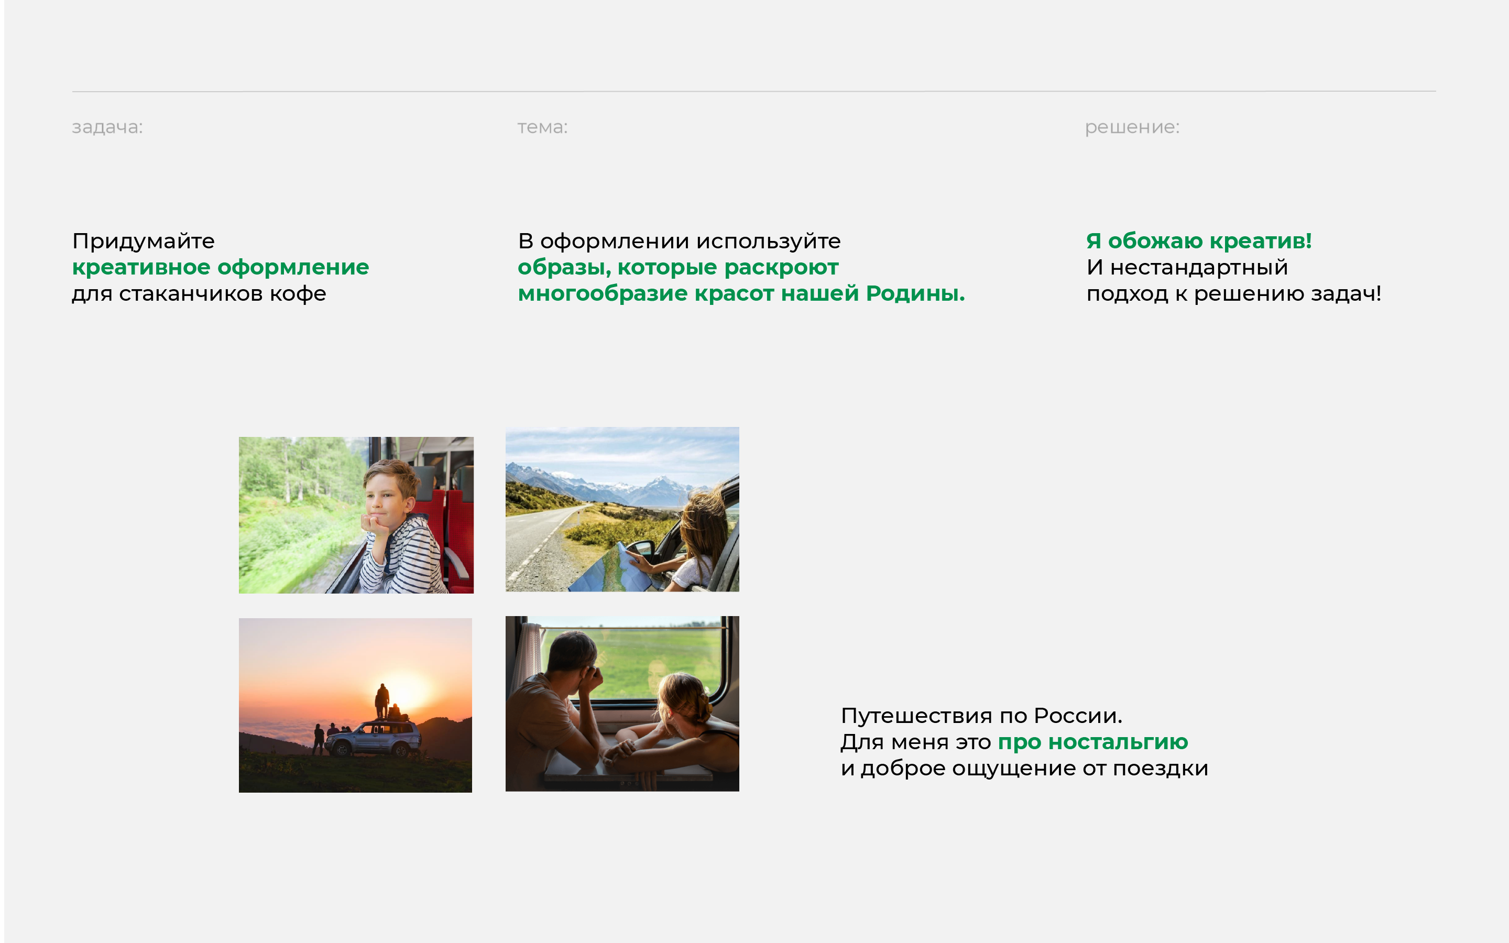The width and height of the screenshot is (1509, 943).
Task: Select the mountain road map photo
Action: click(x=622, y=509)
